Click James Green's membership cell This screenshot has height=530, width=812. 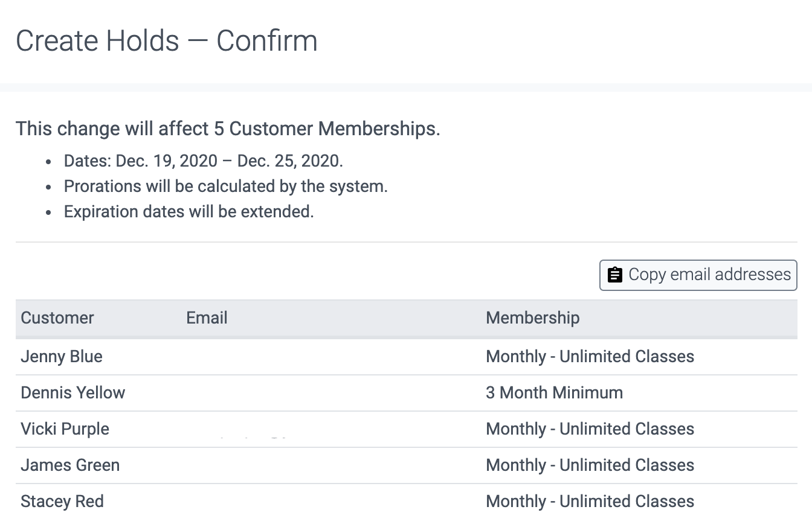[590, 465]
